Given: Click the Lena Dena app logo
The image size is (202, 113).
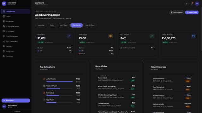Looking at the screenshot, I should [x=4, y=3].
